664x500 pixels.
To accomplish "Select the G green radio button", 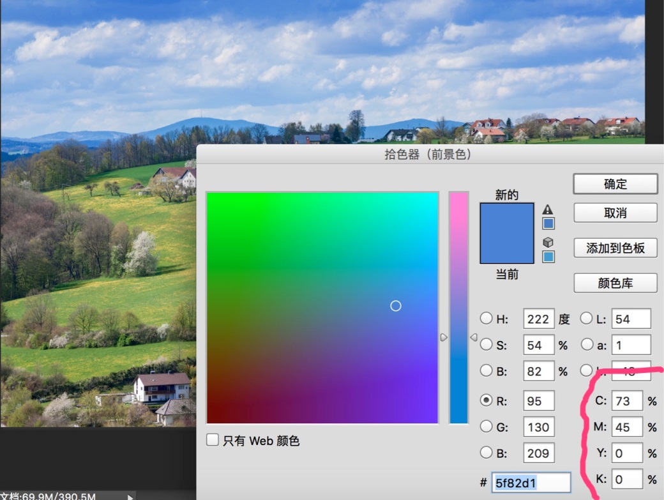I will pyautogui.click(x=486, y=427).
